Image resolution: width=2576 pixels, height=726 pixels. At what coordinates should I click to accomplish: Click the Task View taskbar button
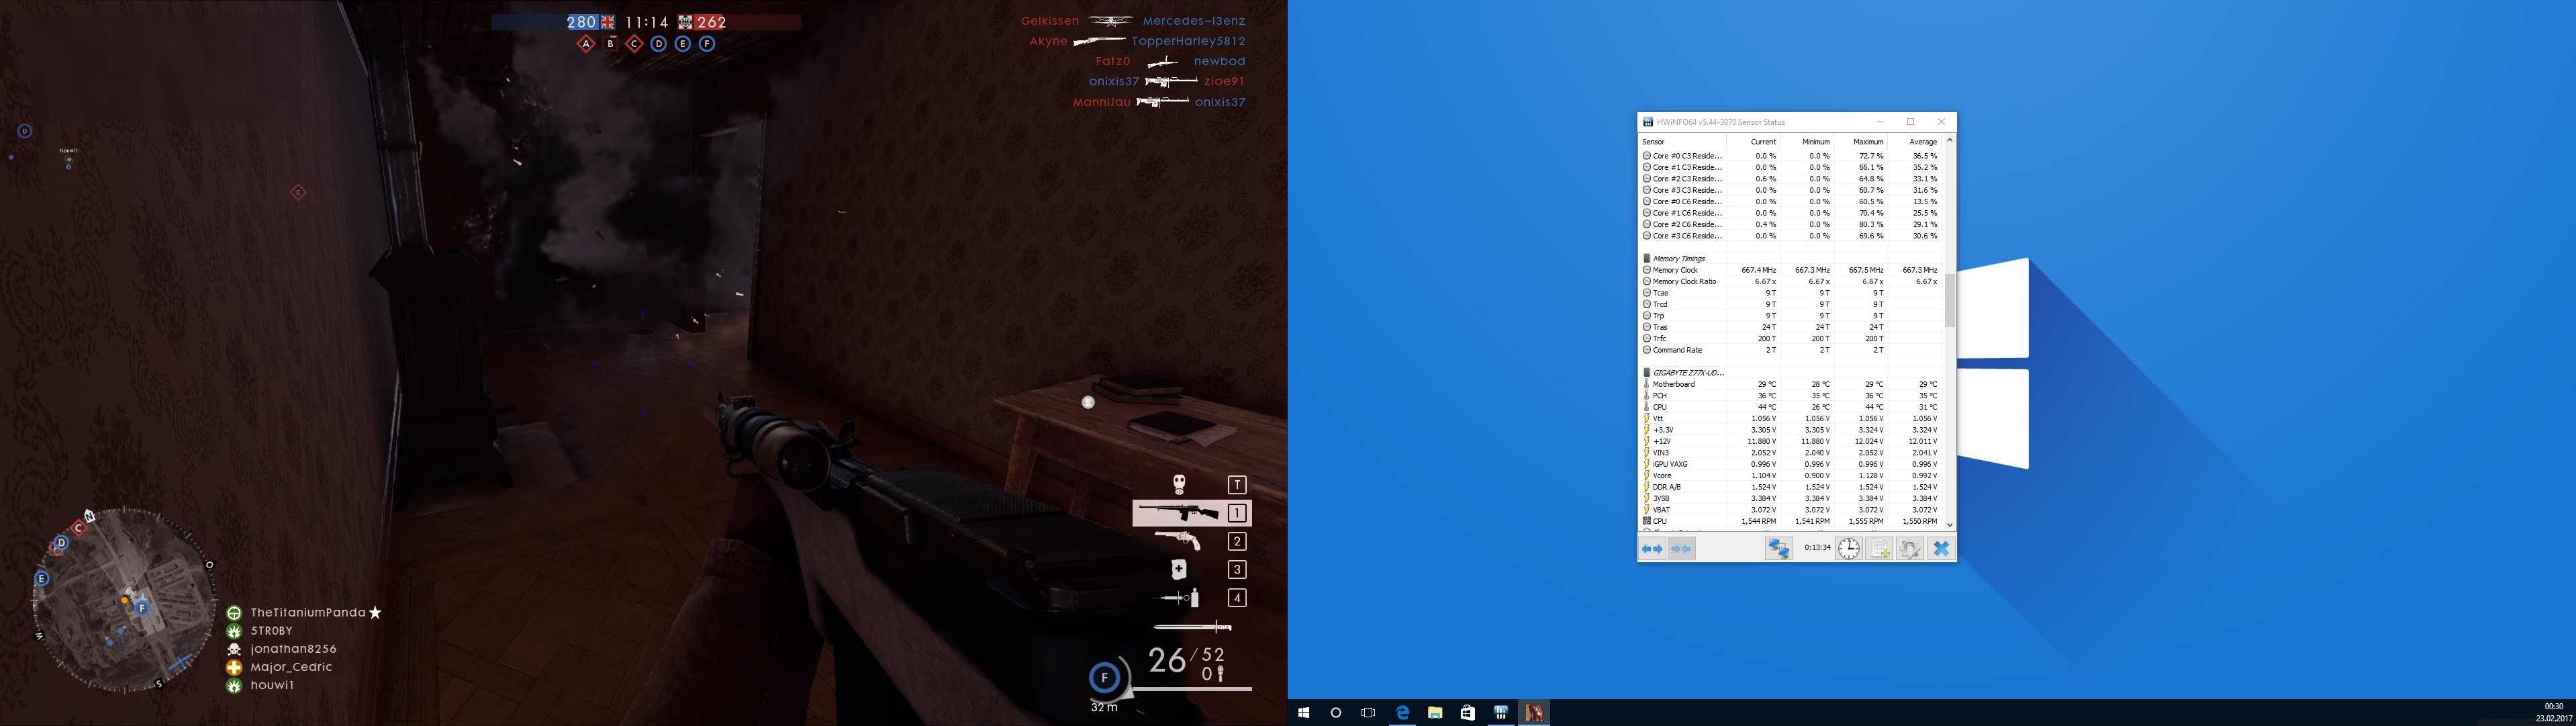pos(1368,712)
